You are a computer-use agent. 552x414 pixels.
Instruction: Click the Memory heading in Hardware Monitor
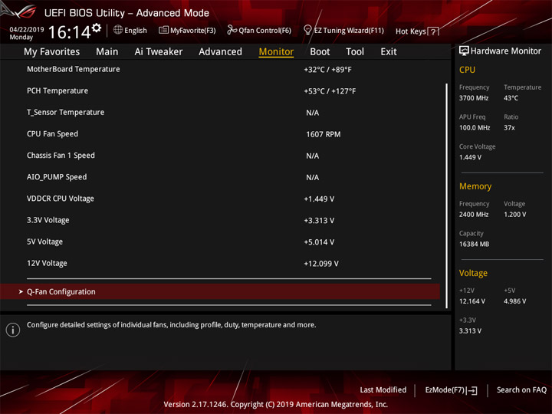point(475,186)
